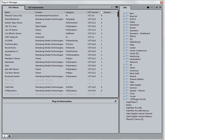
Task: Select the StereoEnhancer plug-in row
Action: tap(61, 19)
